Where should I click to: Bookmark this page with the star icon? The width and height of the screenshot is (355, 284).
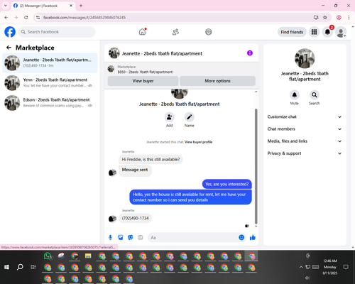click(325, 18)
